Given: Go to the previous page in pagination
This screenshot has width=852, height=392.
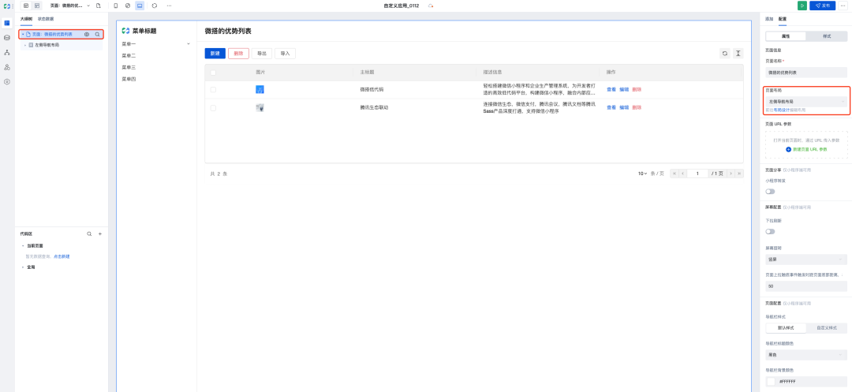Looking at the screenshot, I should 683,174.
